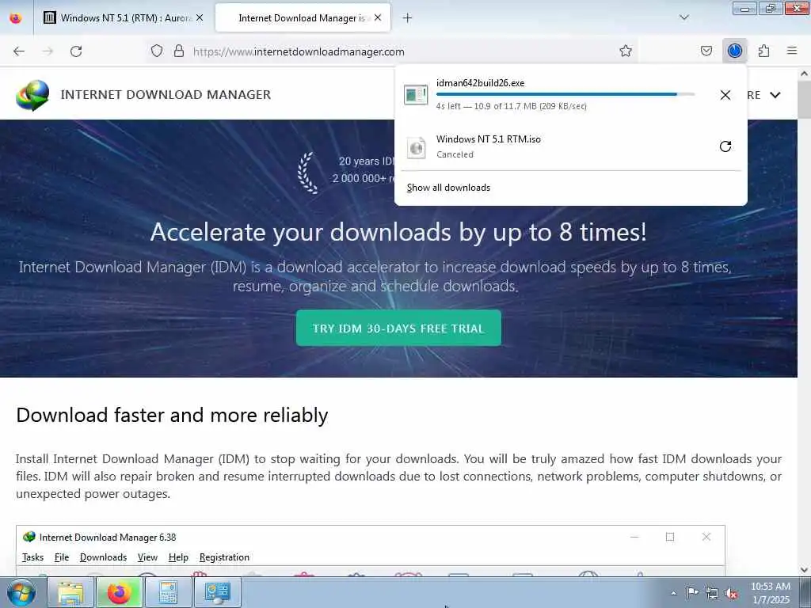Click the muted volume tray icon

pos(731,594)
